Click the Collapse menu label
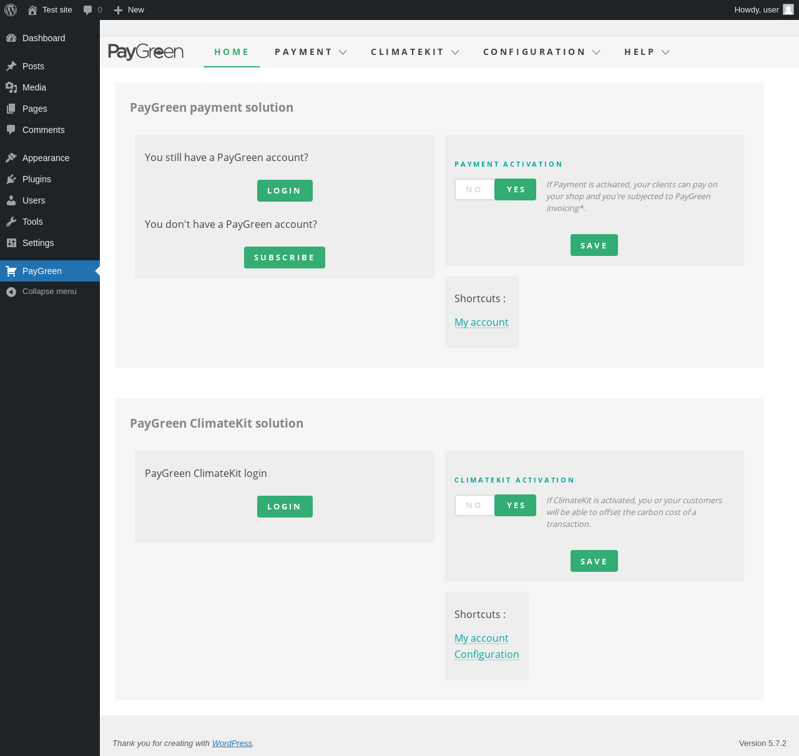This screenshot has height=756, width=799. 49,292
